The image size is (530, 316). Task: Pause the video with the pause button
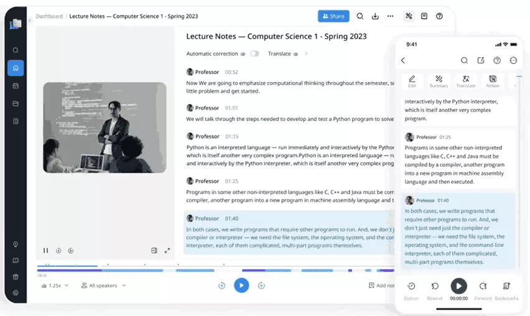tap(45, 251)
